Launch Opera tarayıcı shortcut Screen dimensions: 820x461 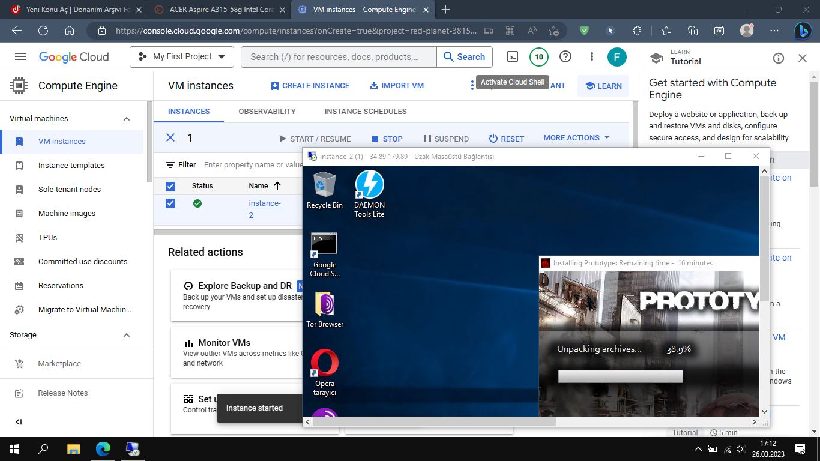(x=325, y=373)
